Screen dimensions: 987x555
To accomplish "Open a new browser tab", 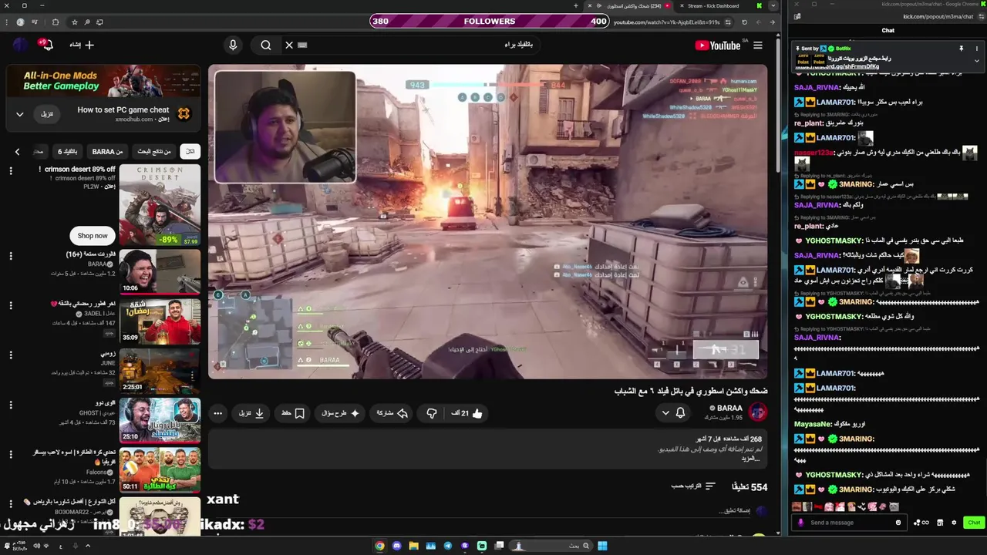I will pyautogui.click(x=575, y=5).
